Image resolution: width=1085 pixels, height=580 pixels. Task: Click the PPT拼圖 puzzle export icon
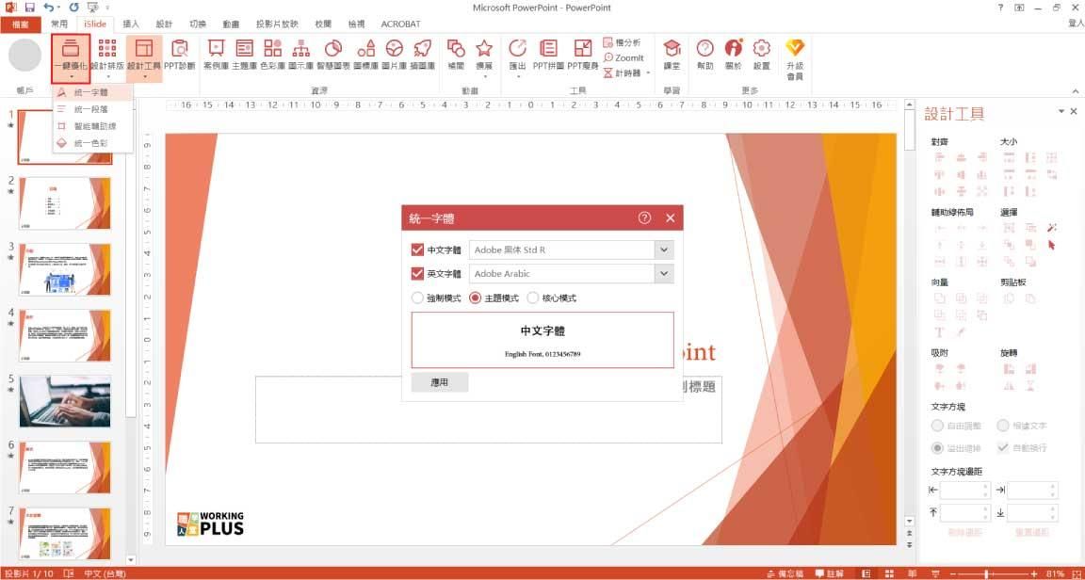(x=547, y=55)
